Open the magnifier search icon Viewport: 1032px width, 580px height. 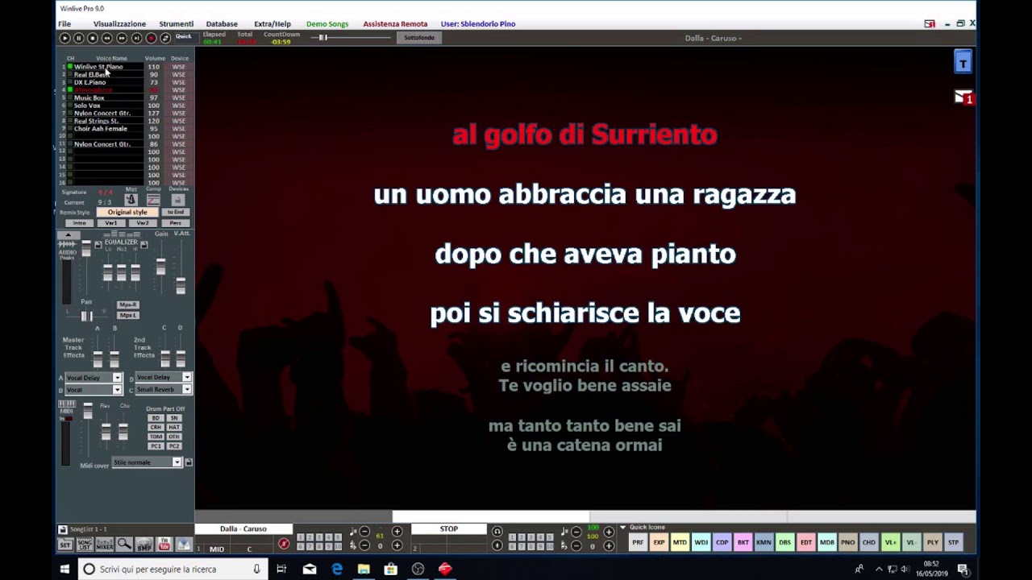(124, 545)
